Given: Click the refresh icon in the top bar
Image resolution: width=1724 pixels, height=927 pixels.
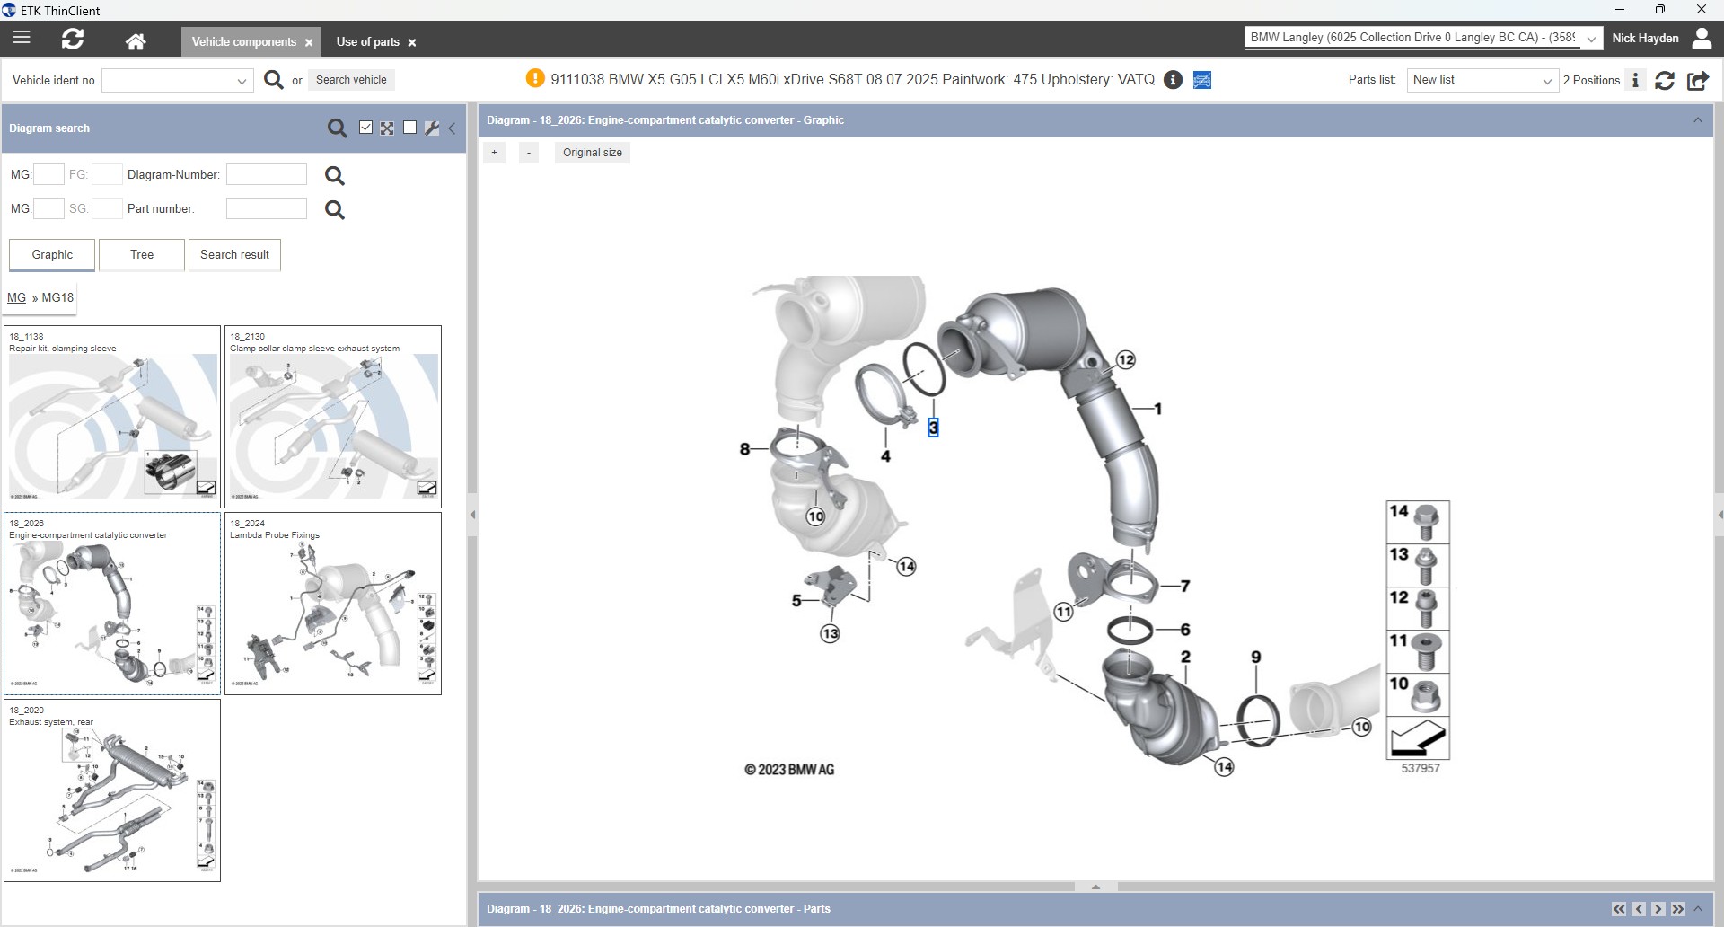Looking at the screenshot, I should point(73,39).
